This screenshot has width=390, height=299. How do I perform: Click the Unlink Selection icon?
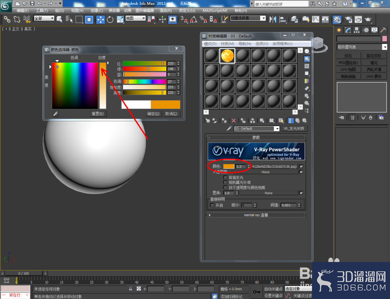17,19
